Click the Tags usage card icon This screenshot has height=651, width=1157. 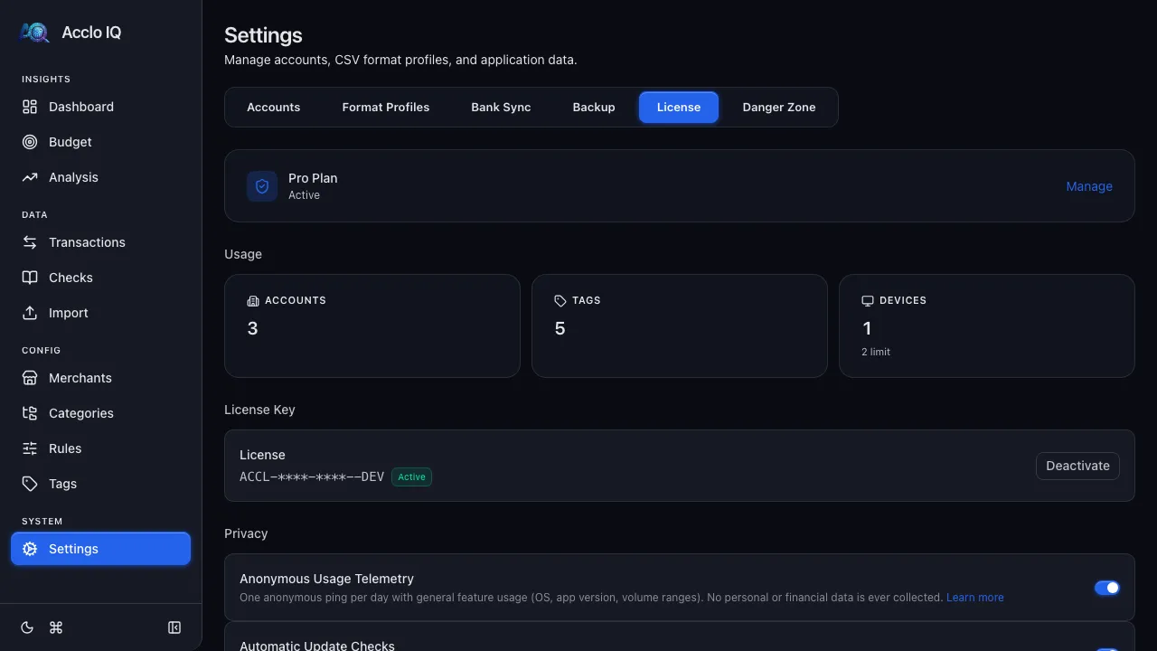click(x=560, y=300)
